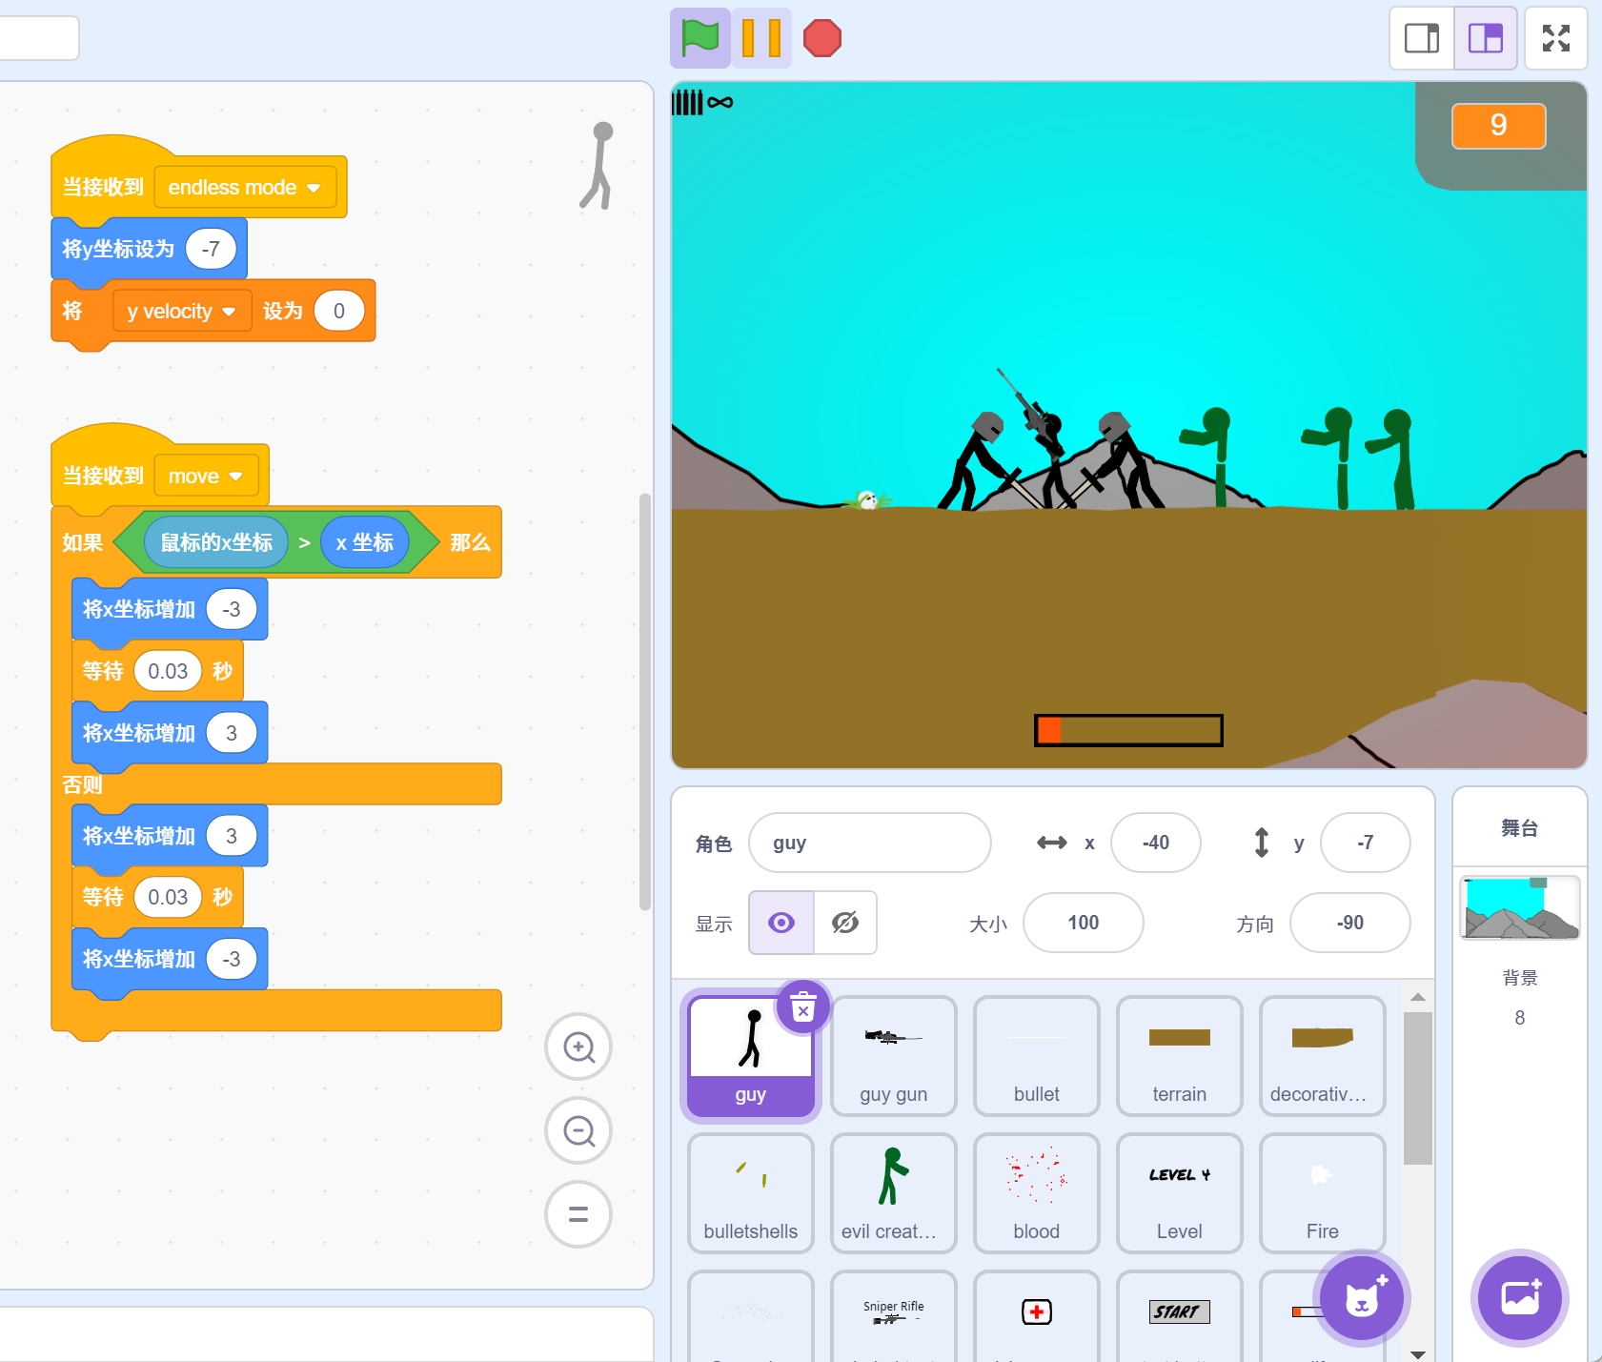Expand the y velocity variable dropdown

point(229,312)
